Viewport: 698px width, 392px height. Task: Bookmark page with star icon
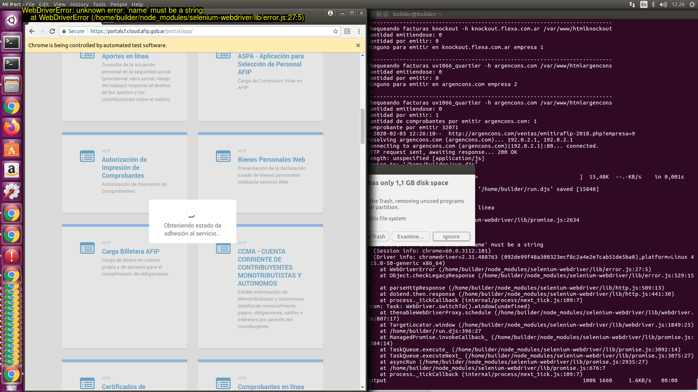point(336,31)
